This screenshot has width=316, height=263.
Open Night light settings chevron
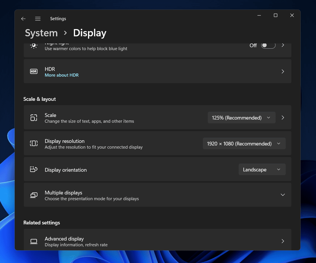283,45
